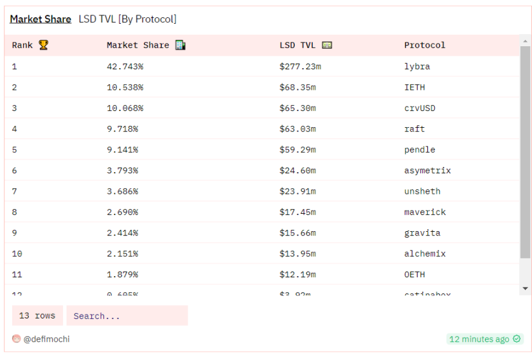
Task: Select the crvUSD protocol cell
Action: [420, 108]
